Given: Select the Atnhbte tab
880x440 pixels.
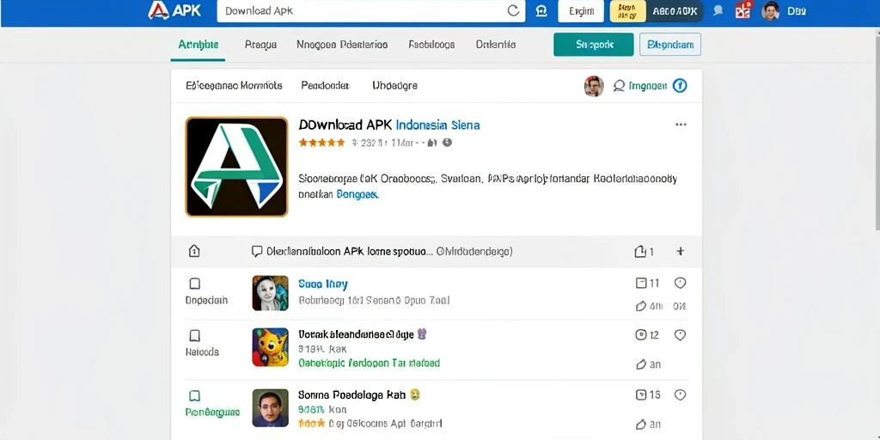Looking at the screenshot, I should coord(199,45).
